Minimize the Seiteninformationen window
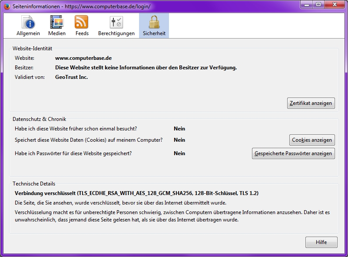The width and height of the screenshot is (348, 257). coord(307,4)
